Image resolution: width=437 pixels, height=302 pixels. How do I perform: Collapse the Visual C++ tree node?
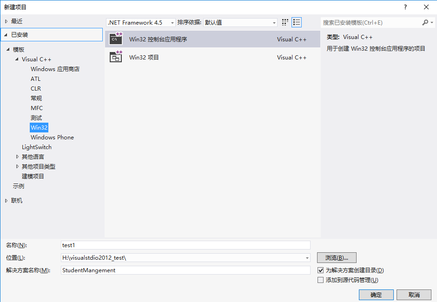tap(17, 59)
